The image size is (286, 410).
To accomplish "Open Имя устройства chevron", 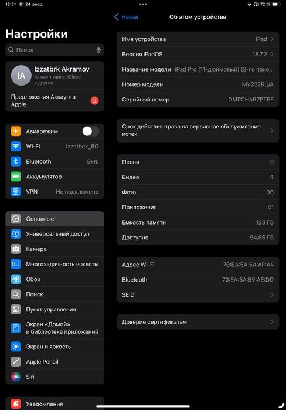I will click(x=272, y=39).
